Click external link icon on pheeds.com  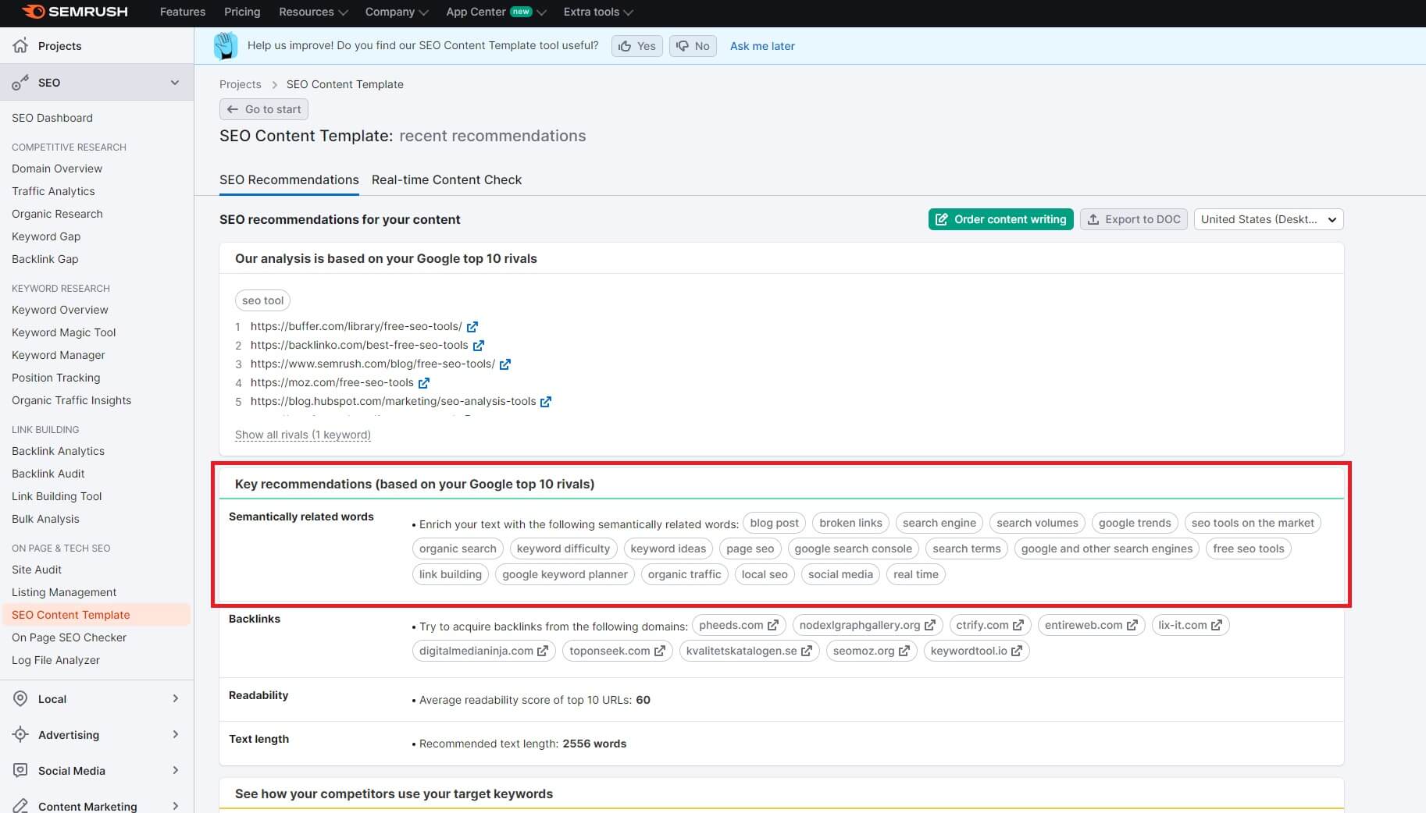tap(773, 625)
